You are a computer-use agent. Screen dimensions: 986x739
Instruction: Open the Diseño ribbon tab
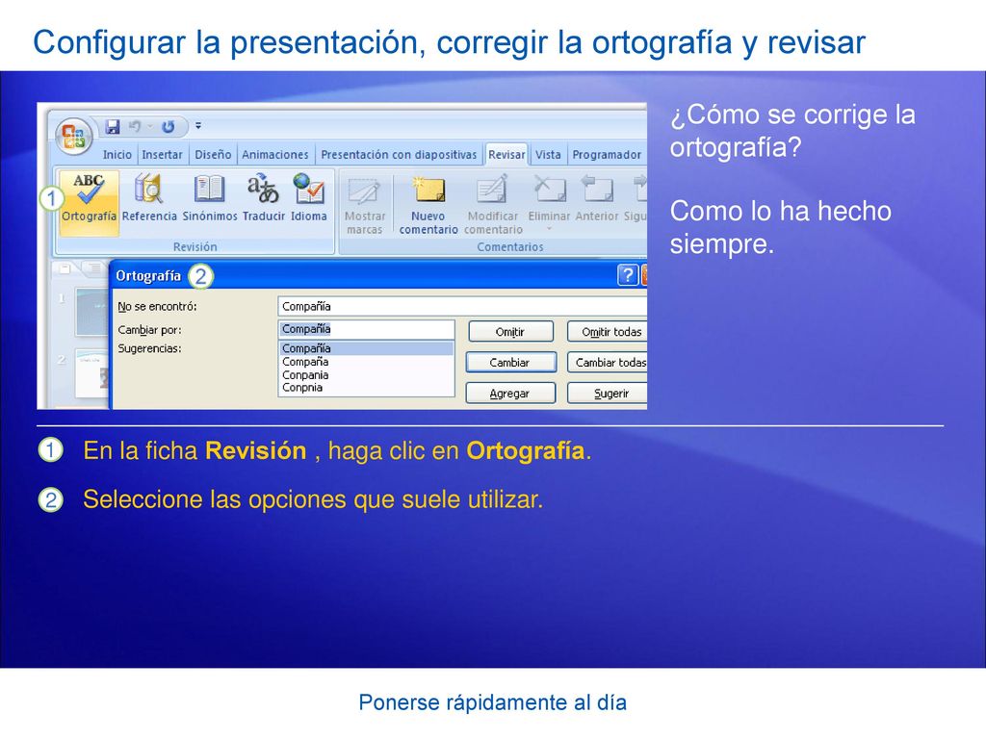pyautogui.click(x=213, y=155)
